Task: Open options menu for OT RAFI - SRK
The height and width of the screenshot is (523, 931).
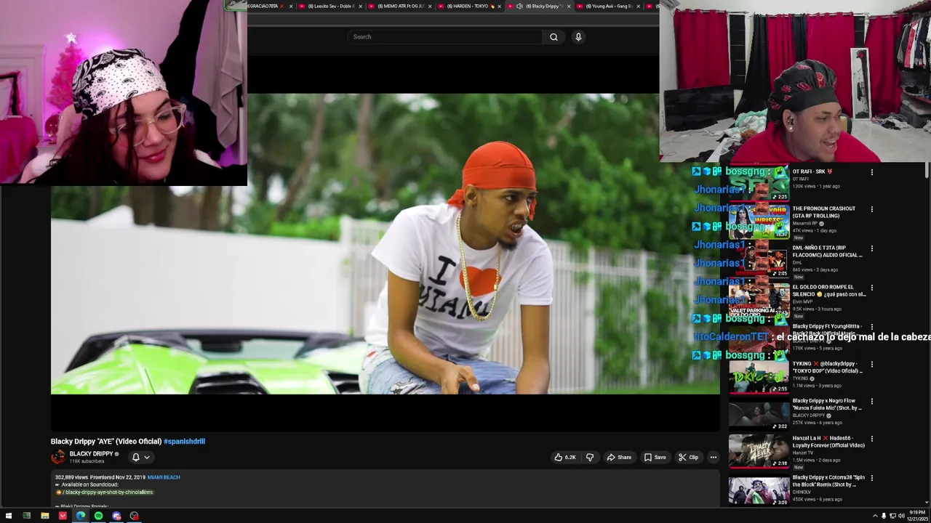Action: [871, 172]
